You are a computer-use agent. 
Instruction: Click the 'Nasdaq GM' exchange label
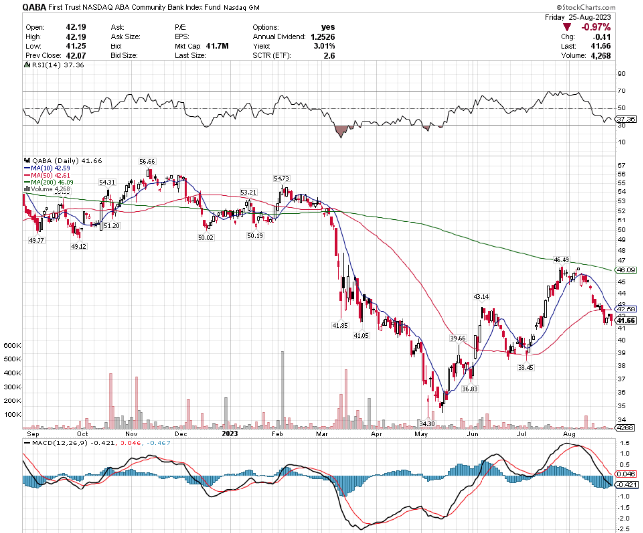[241, 8]
